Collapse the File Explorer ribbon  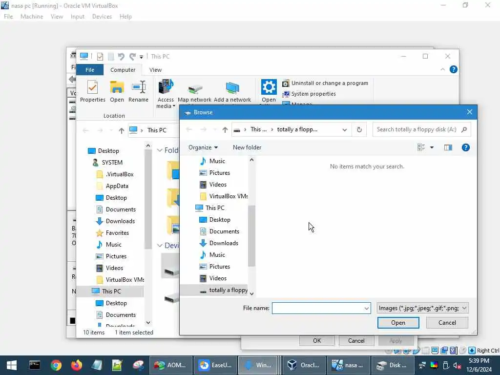[442, 69]
